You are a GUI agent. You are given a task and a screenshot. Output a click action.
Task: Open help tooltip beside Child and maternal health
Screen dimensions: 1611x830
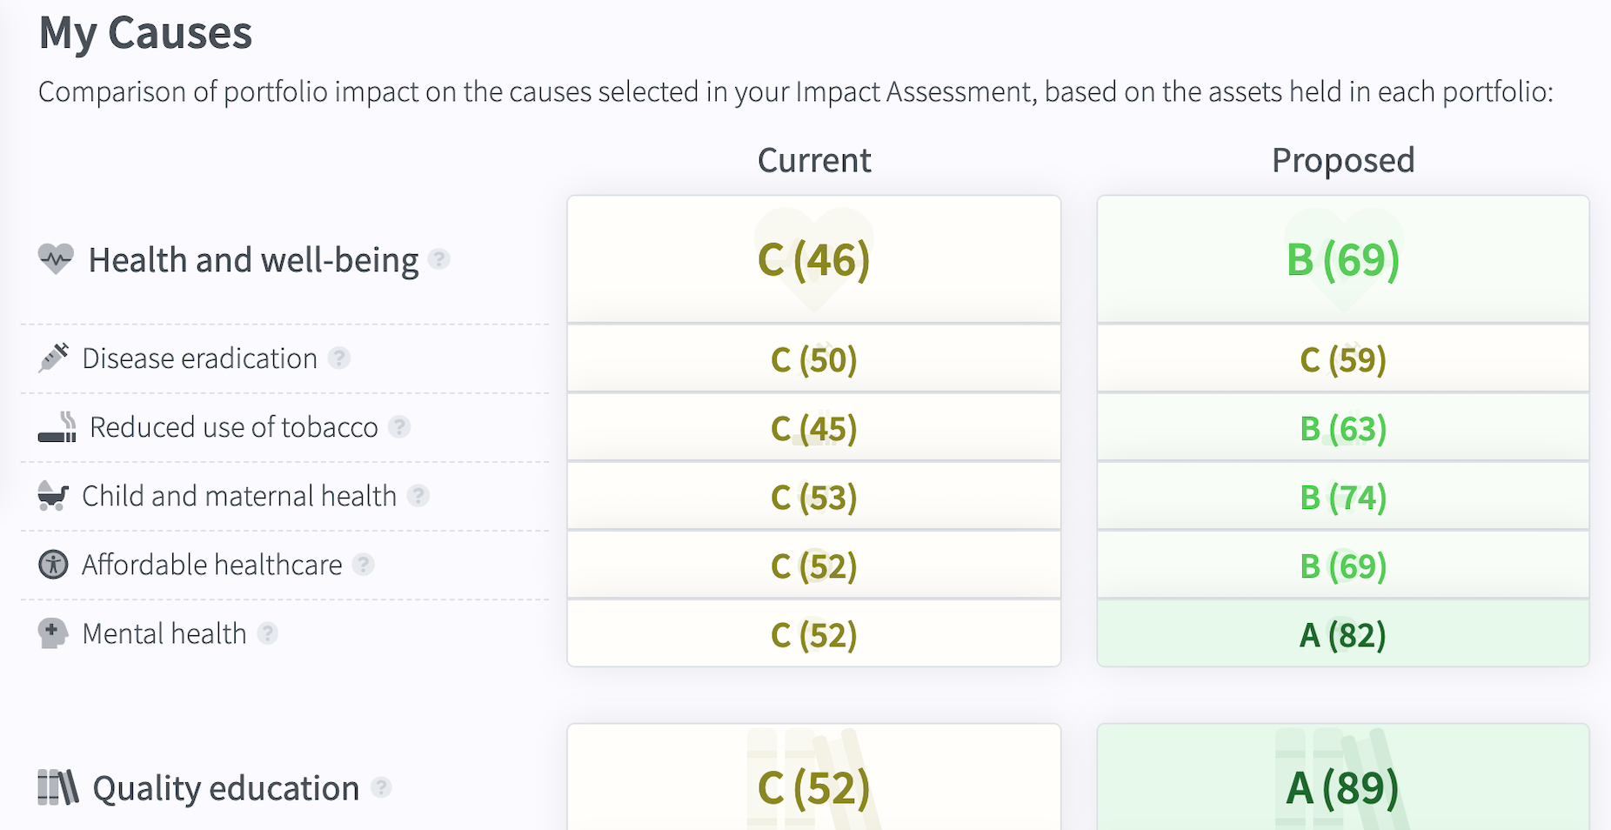click(x=418, y=496)
